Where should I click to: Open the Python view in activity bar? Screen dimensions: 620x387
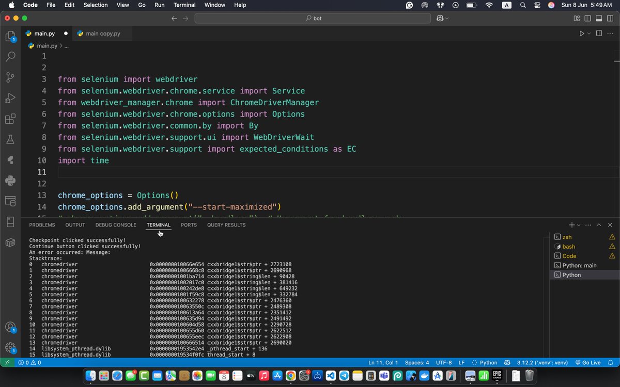coord(10,180)
